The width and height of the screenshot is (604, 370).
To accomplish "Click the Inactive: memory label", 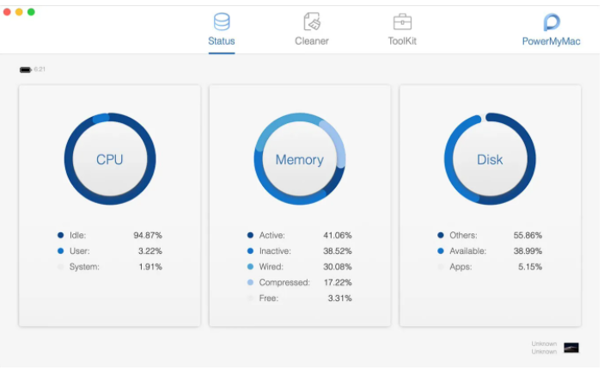I will coord(275,250).
